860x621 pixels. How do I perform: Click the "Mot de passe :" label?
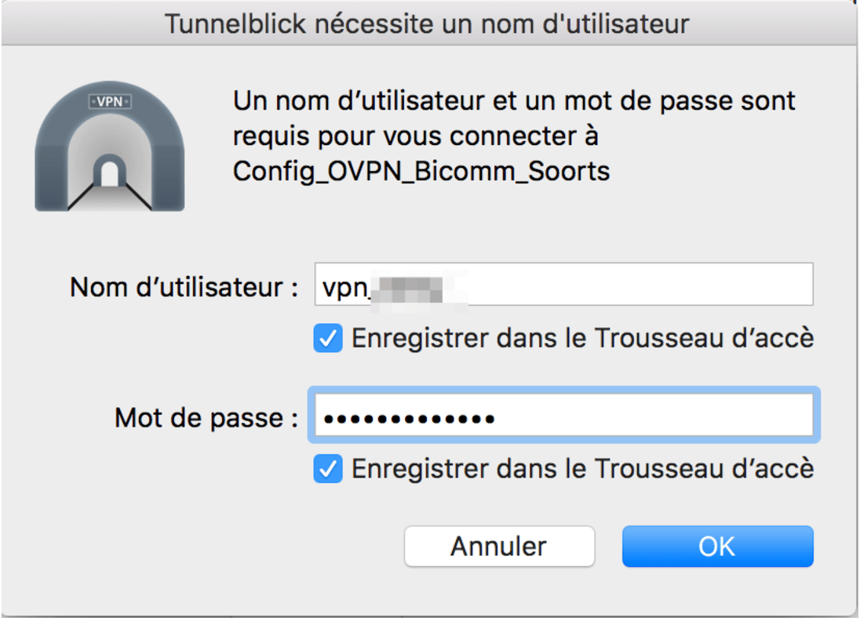tap(206, 417)
